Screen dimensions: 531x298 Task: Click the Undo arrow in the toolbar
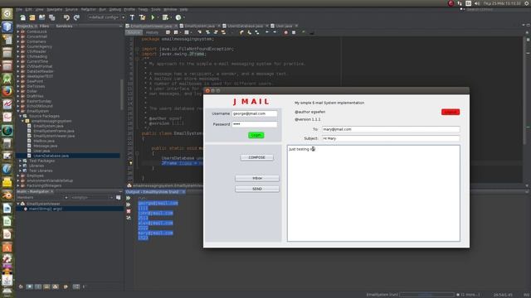tap(66, 17)
